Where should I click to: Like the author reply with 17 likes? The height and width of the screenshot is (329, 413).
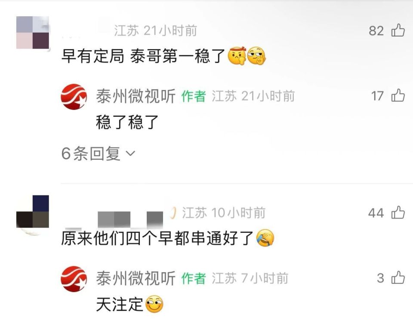click(x=398, y=95)
